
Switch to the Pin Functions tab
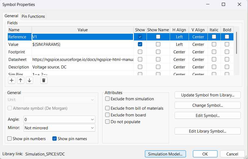33,16
